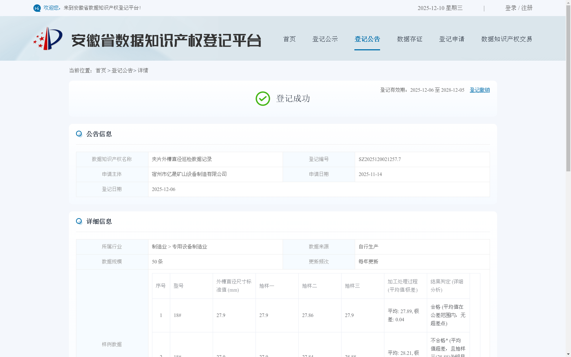Click the 数据来源 field label
The width and height of the screenshot is (571, 357).
[319, 247]
